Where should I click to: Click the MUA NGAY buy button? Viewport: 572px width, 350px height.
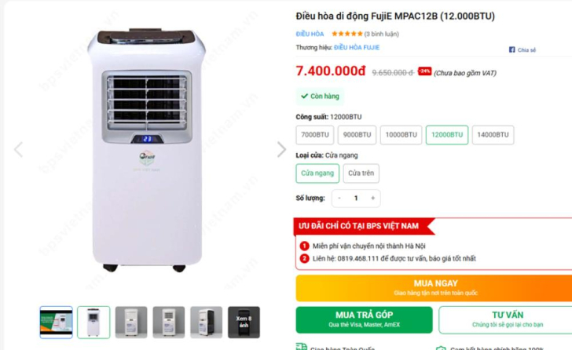(434, 288)
